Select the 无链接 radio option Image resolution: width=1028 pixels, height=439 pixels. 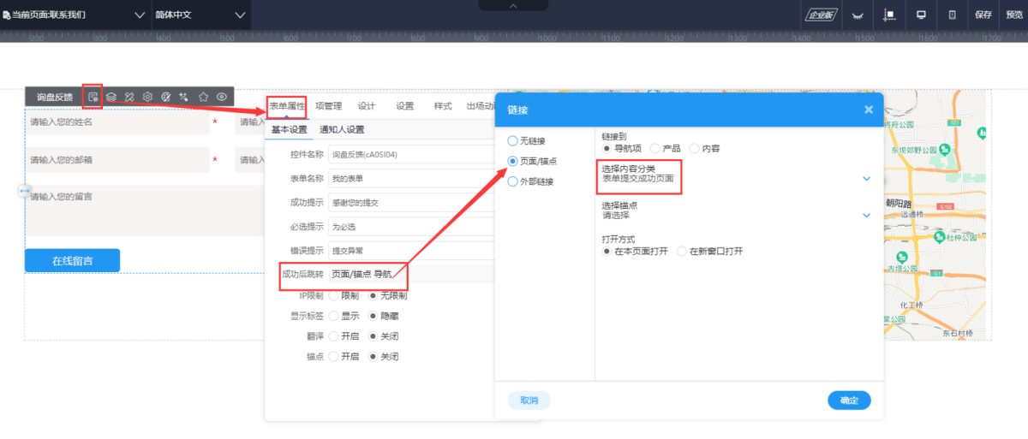513,140
